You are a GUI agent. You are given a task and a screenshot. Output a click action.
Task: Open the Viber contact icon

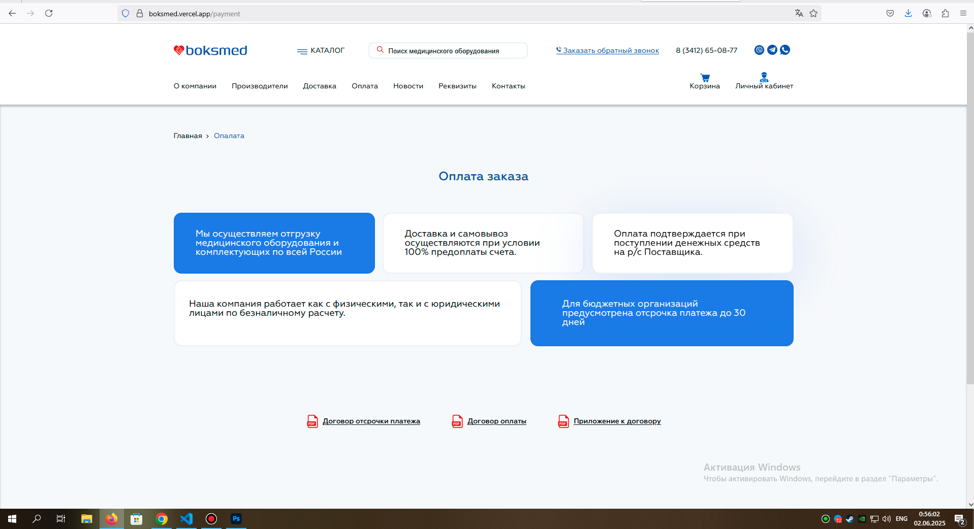759,50
